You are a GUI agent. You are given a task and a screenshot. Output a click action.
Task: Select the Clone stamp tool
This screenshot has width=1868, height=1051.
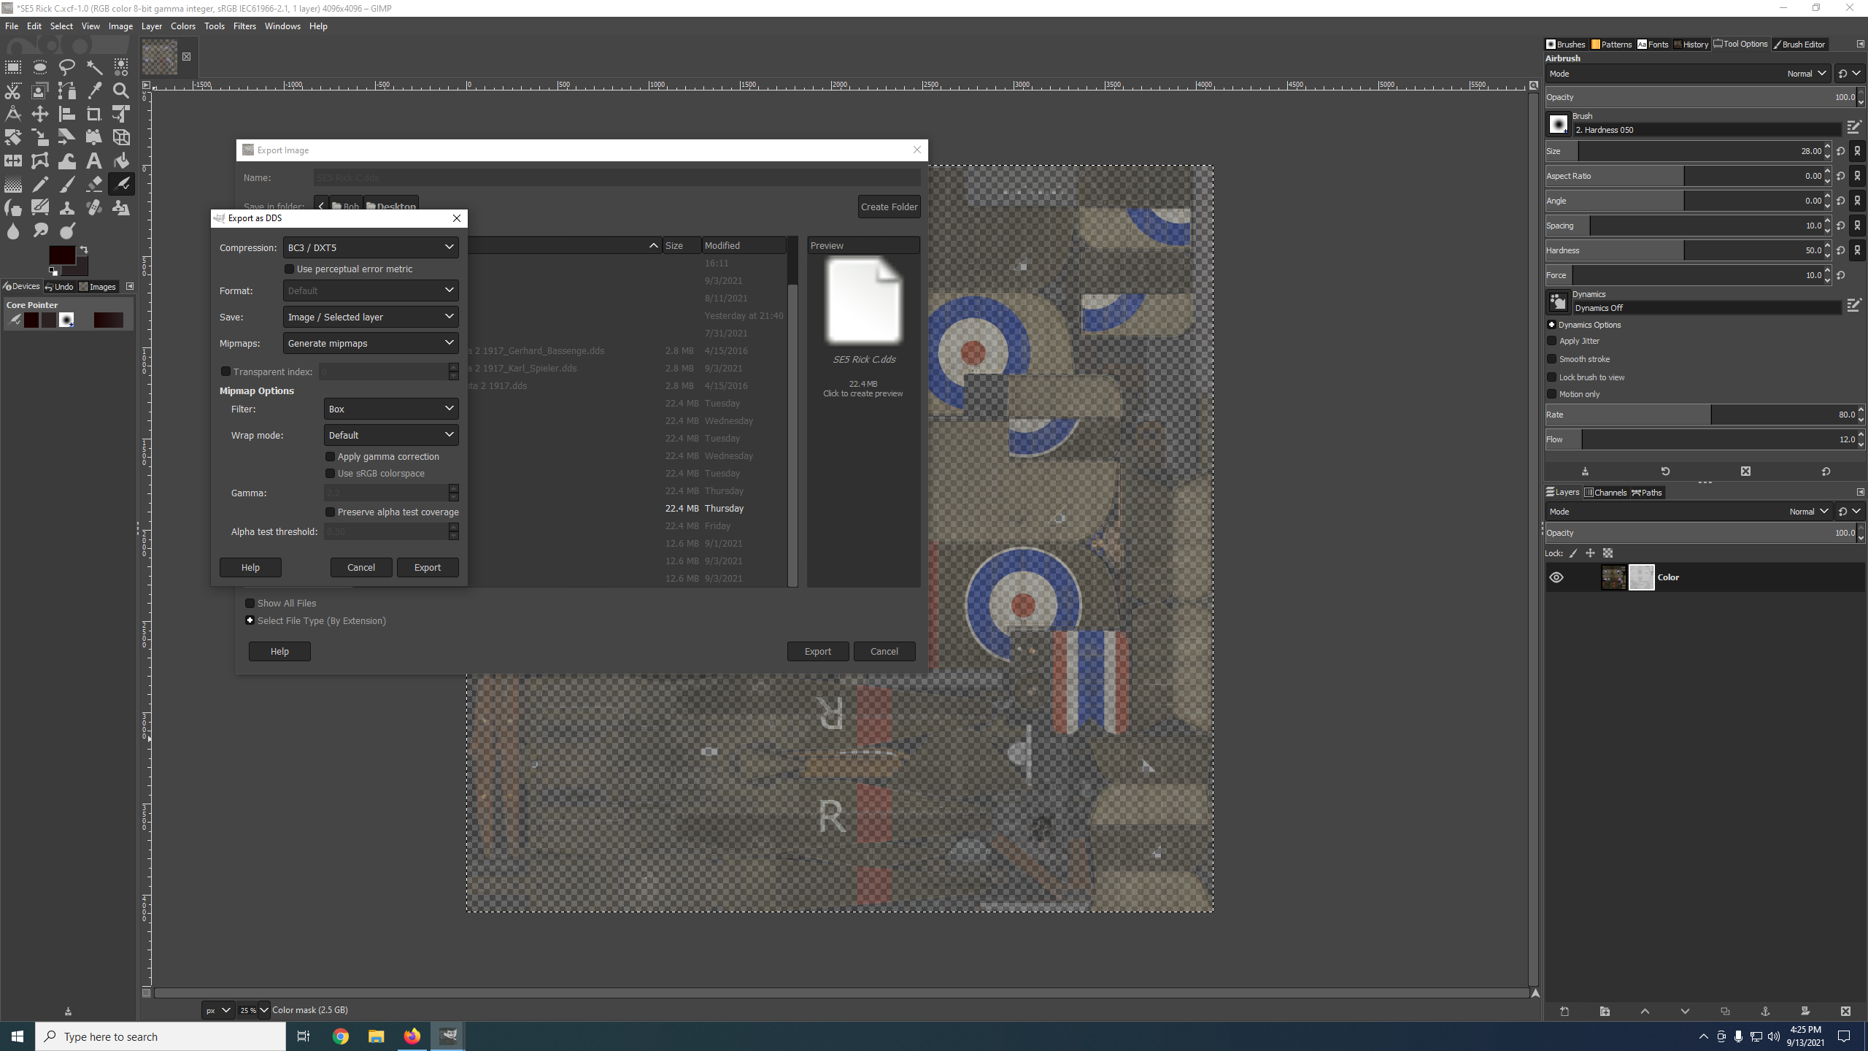point(67,207)
